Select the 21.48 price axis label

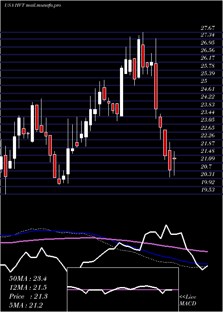point(207,151)
